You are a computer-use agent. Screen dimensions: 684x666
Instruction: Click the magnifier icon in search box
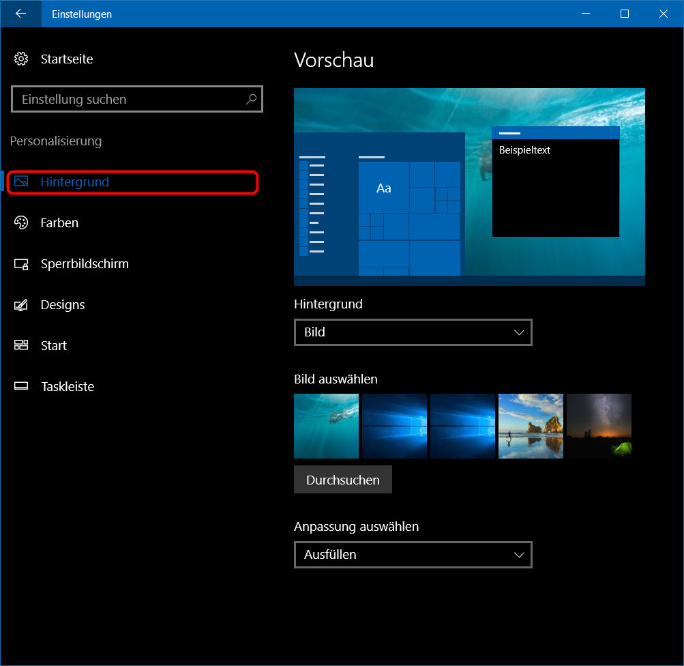pos(251,99)
